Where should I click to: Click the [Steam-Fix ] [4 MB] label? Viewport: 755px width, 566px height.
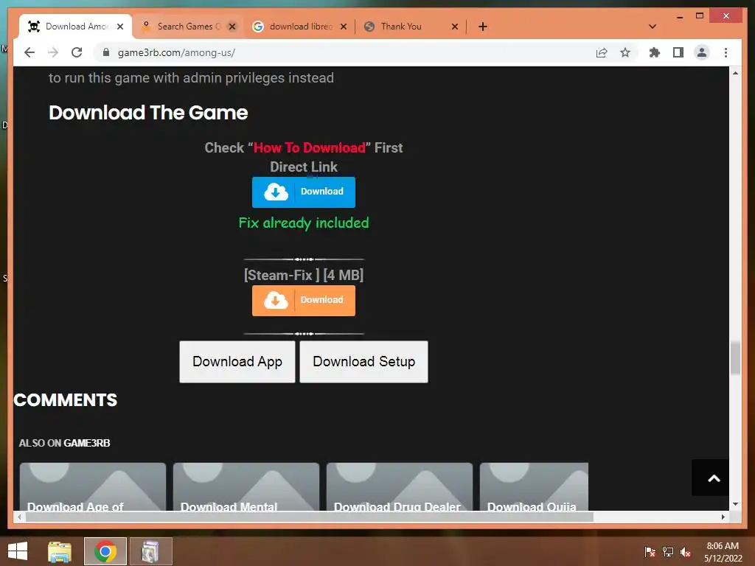pyautogui.click(x=304, y=275)
